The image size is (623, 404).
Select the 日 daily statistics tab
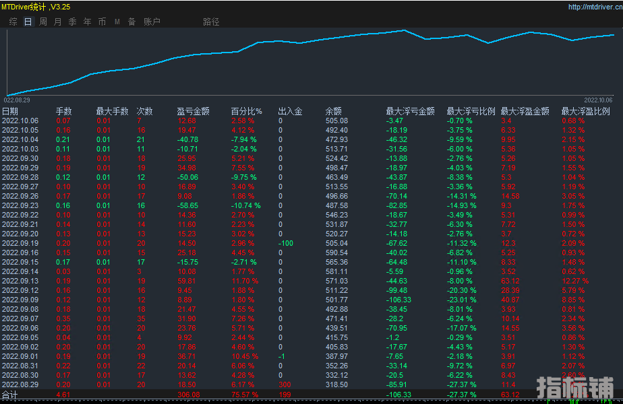pos(28,22)
